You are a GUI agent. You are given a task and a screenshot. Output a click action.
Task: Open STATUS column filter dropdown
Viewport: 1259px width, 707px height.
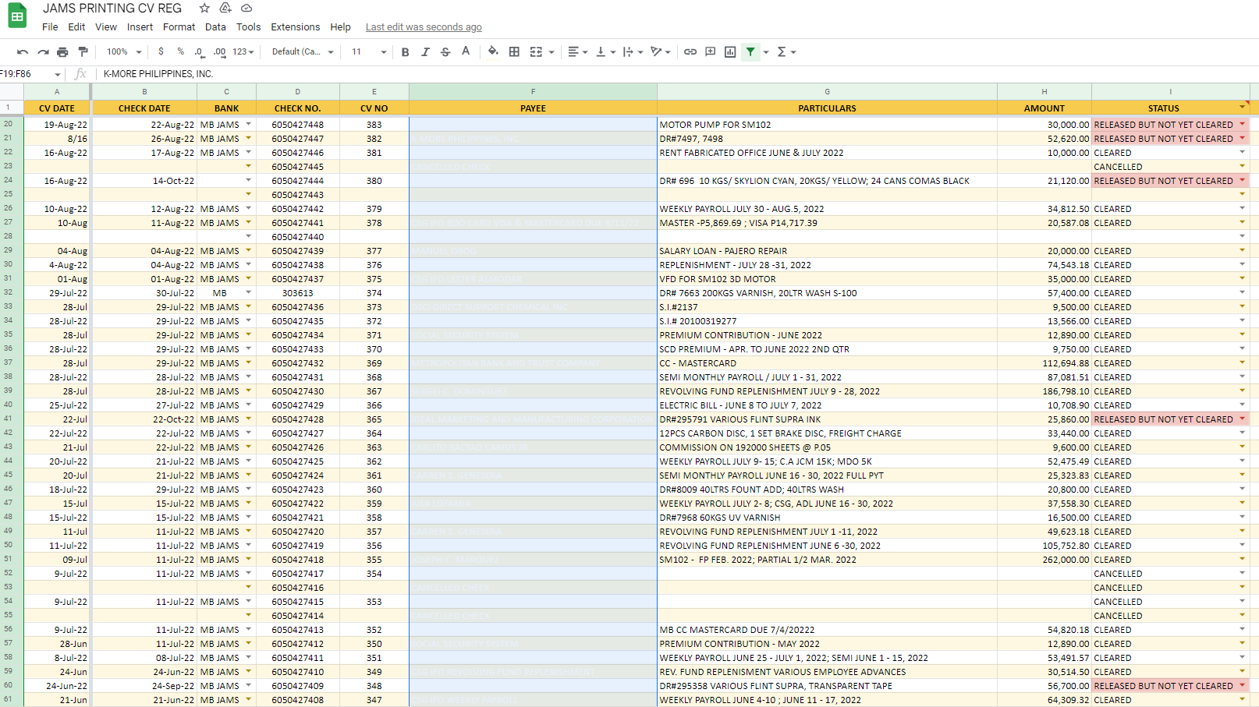[x=1242, y=107]
